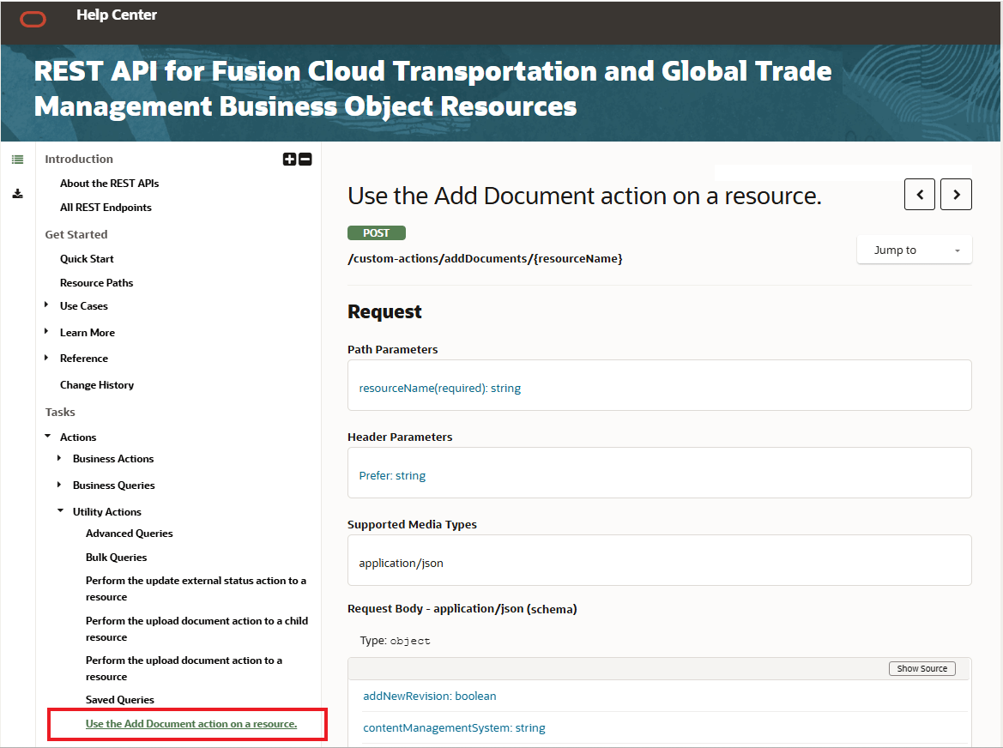Select Bulk Queries in the tree
The image size is (1003, 748).
(117, 558)
